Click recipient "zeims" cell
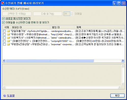 pyautogui.click(x=62, y=38)
